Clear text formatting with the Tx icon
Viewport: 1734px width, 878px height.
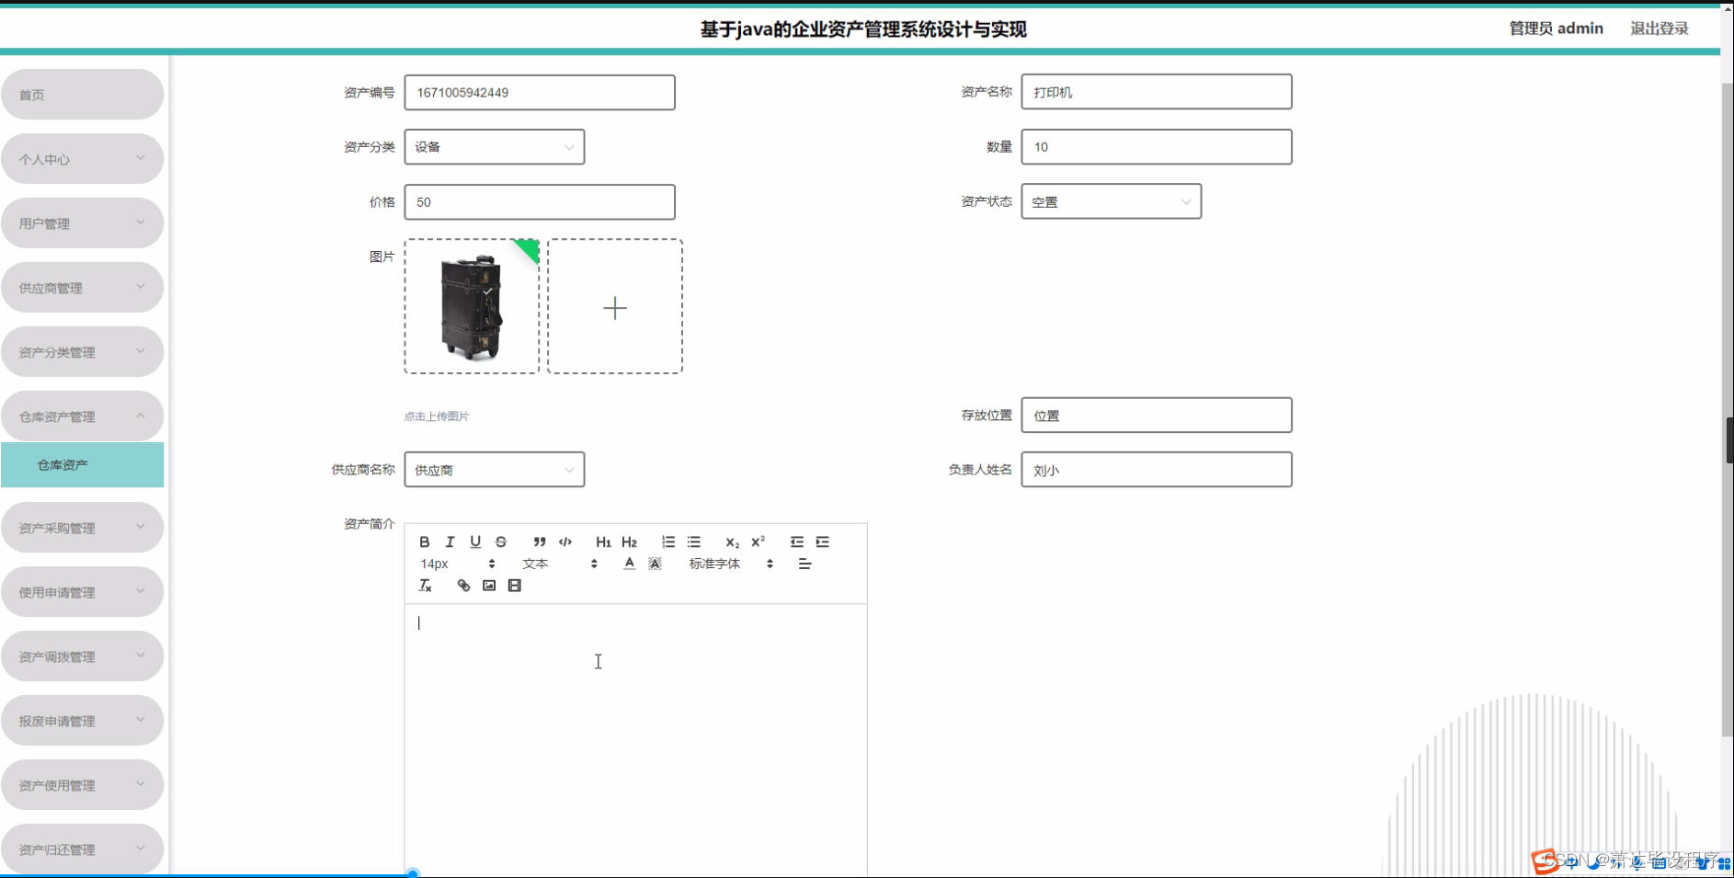pyautogui.click(x=425, y=586)
